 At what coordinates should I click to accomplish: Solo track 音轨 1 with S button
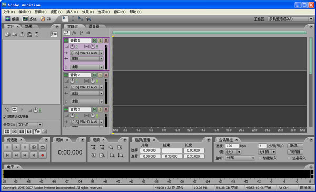click(x=100, y=41)
